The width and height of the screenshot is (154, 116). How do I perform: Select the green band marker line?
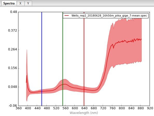pos(63,59)
